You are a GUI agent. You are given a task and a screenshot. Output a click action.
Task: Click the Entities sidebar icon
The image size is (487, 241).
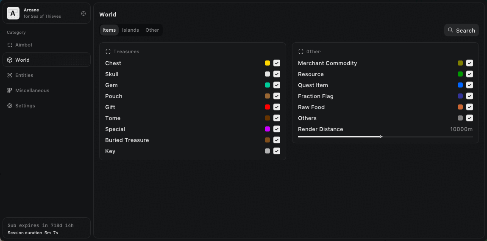click(x=10, y=75)
